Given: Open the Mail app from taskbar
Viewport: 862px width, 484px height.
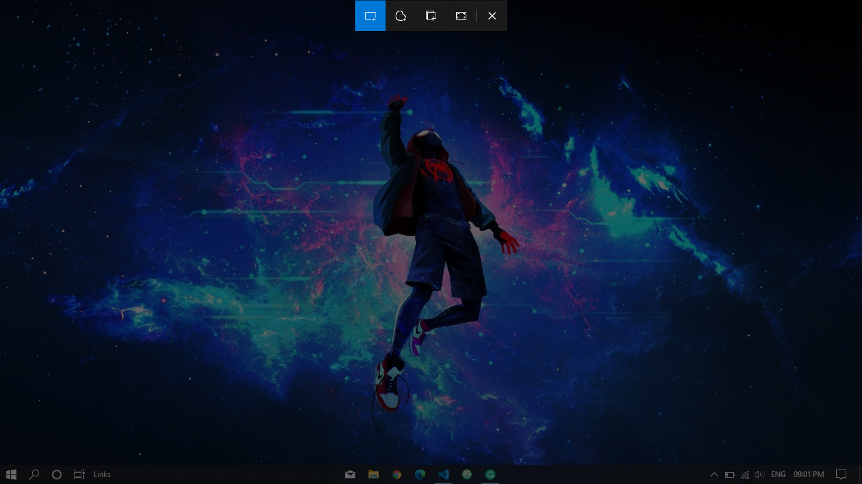Looking at the screenshot, I should [350, 475].
